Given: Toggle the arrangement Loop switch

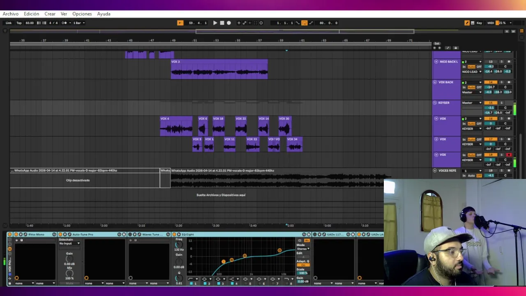Looking at the screenshot, I should (x=304, y=23).
